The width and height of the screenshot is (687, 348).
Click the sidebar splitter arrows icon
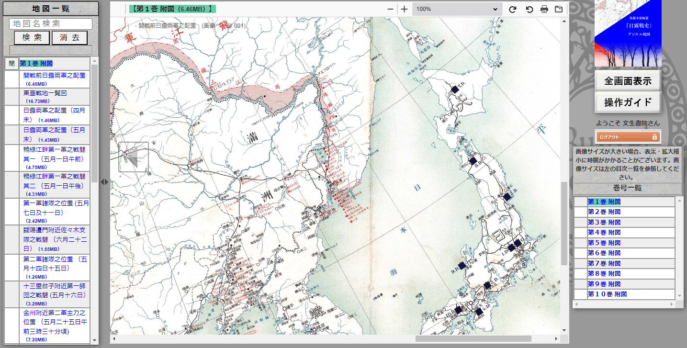(104, 181)
